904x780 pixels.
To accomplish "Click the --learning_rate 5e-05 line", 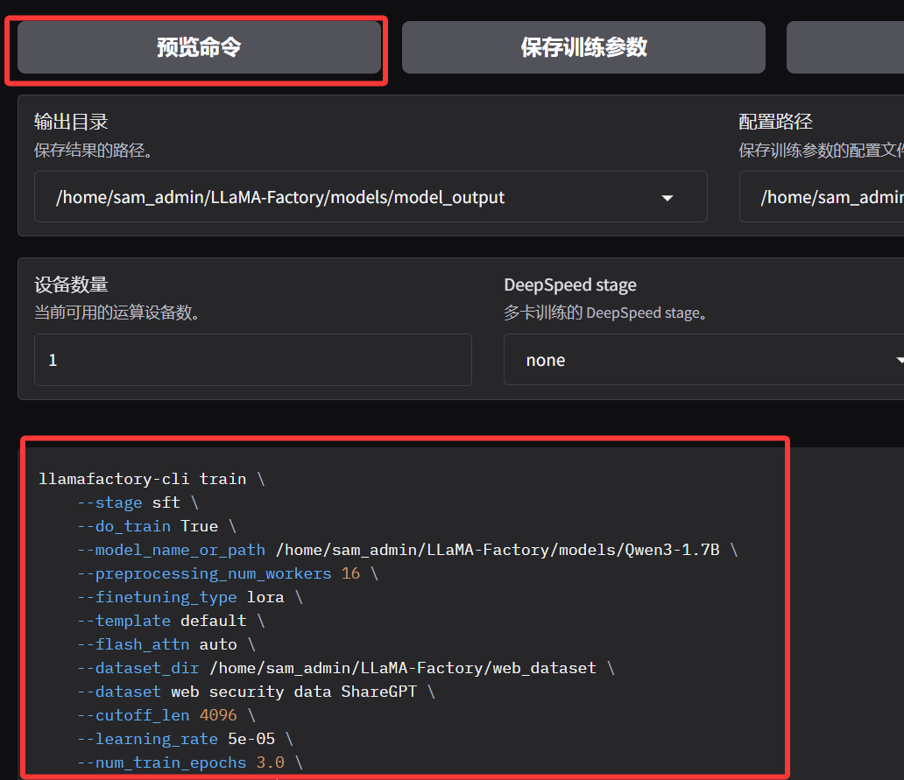I will click(185, 739).
